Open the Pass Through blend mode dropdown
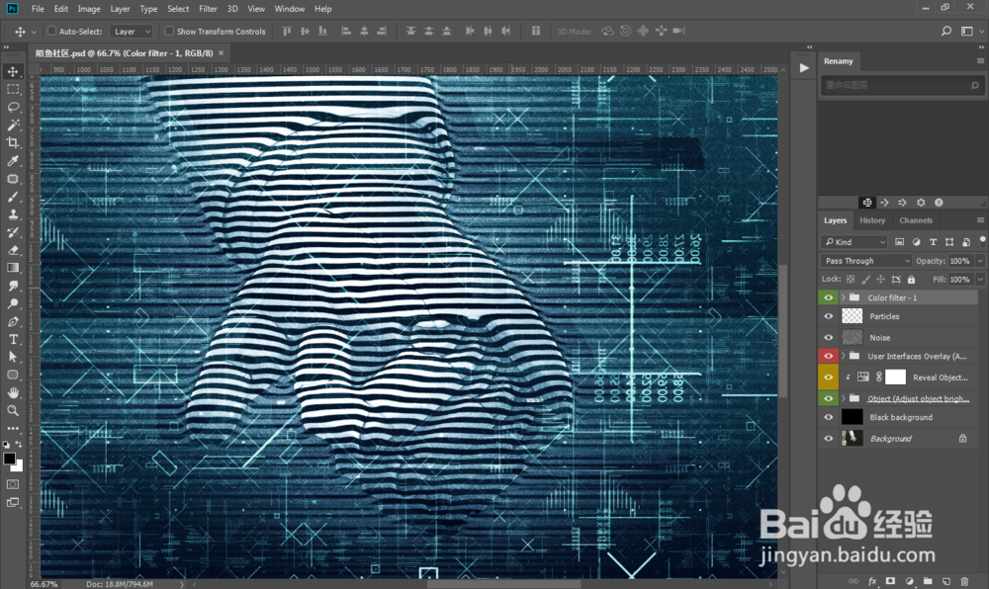The width and height of the screenshot is (989, 589). 866,261
